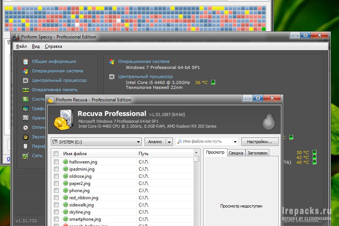Check the box for red_ribbon.jng
339x226 pixels.
pyautogui.click(x=56, y=198)
